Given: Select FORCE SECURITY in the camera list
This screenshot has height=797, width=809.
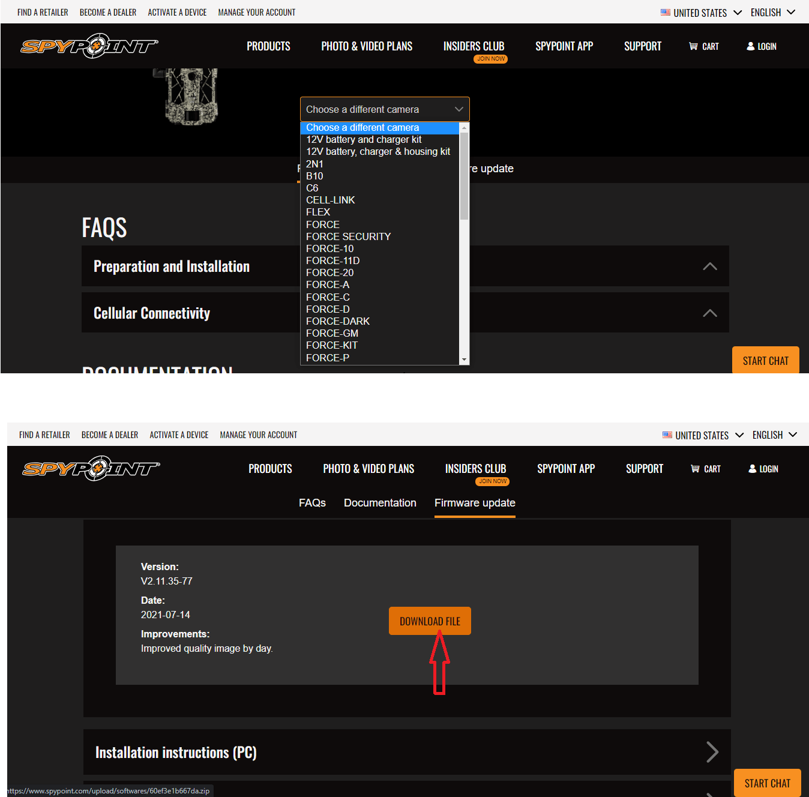Looking at the screenshot, I should [379, 236].
